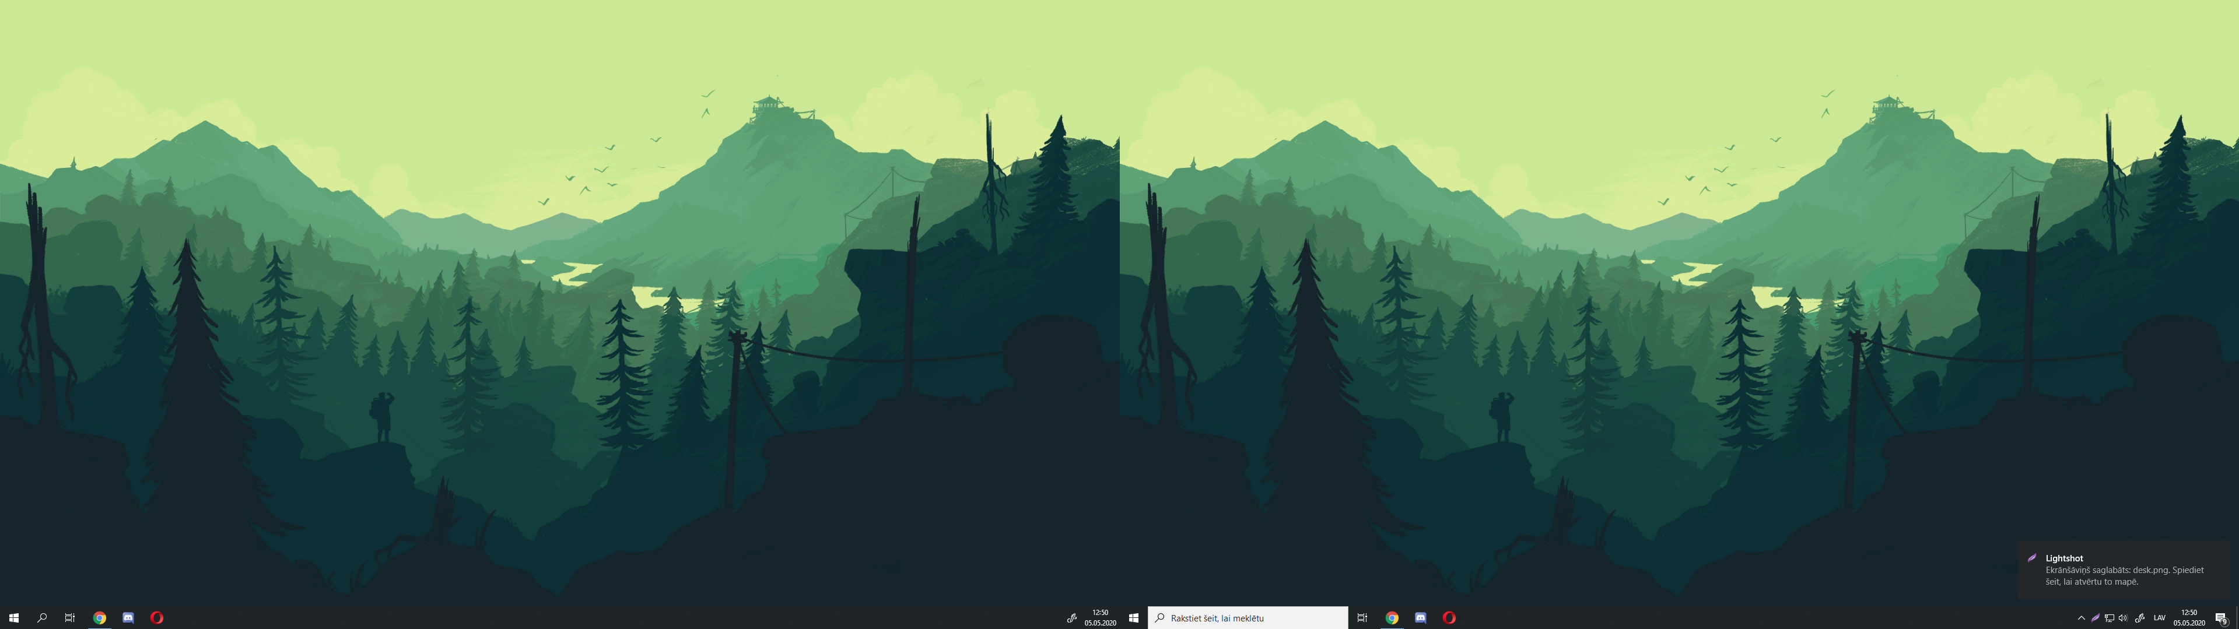
Task: Expand hidden system tray icons chevron
Action: click(2081, 618)
